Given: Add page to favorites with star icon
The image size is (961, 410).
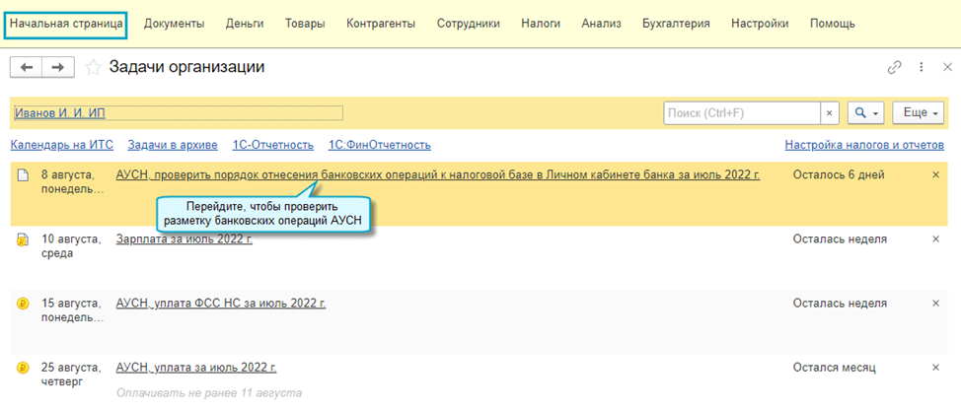Looking at the screenshot, I should (x=94, y=67).
